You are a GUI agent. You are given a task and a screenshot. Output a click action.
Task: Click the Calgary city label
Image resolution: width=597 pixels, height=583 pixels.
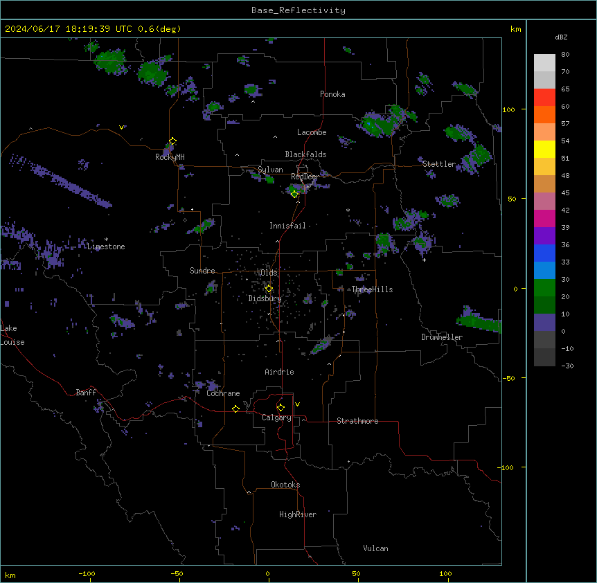277,418
